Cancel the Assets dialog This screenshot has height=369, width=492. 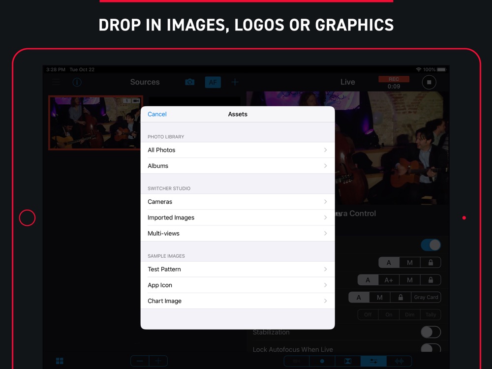tap(157, 114)
